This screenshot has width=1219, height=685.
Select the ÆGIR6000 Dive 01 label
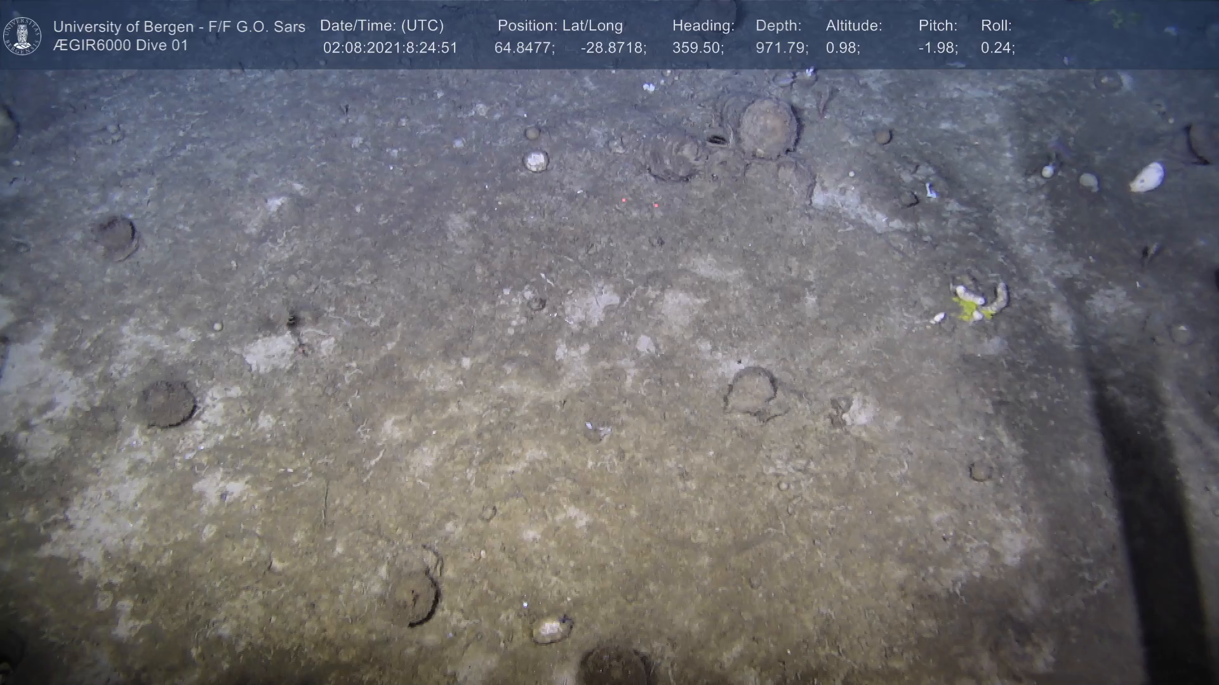pos(121,46)
